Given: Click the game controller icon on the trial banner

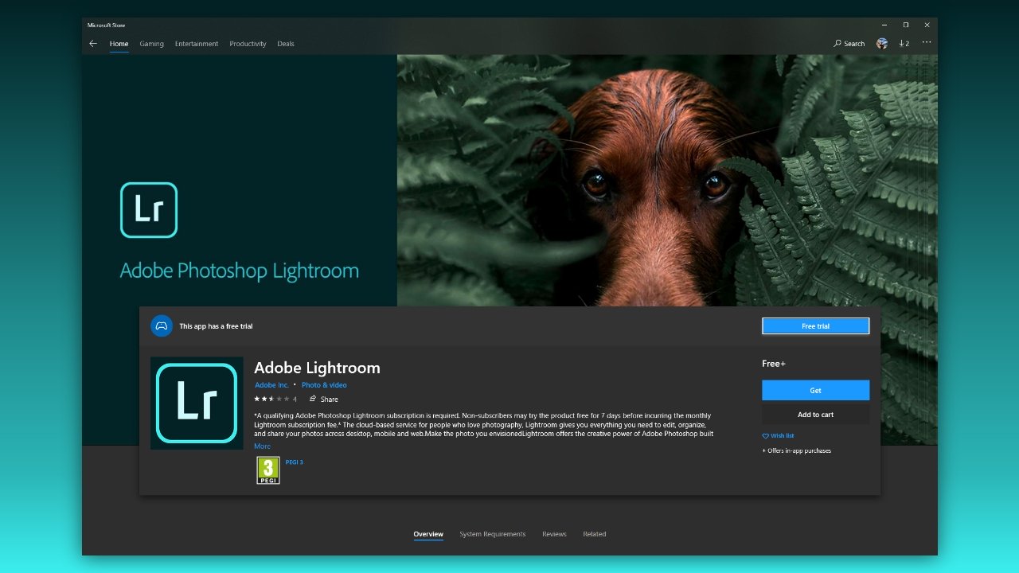Looking at the screenshot, I should (162, 326).
